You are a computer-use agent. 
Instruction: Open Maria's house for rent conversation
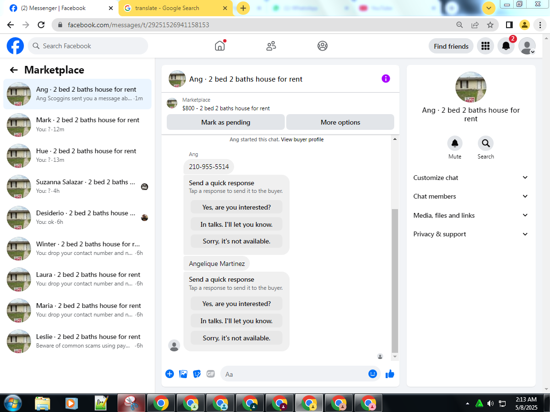[x=77, y=310]
